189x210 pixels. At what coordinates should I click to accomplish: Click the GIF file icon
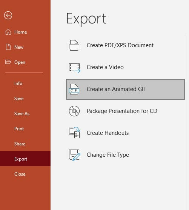click(x=74, y=89)
